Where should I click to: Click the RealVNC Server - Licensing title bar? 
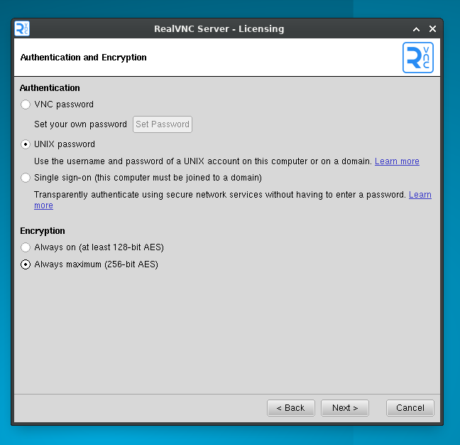[x=219, y=29]
